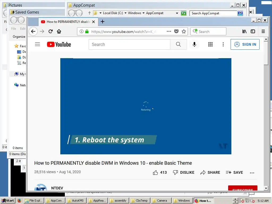Show site information icon in address bar
This screenshot has width=272, height=204.
pos(81,31)
